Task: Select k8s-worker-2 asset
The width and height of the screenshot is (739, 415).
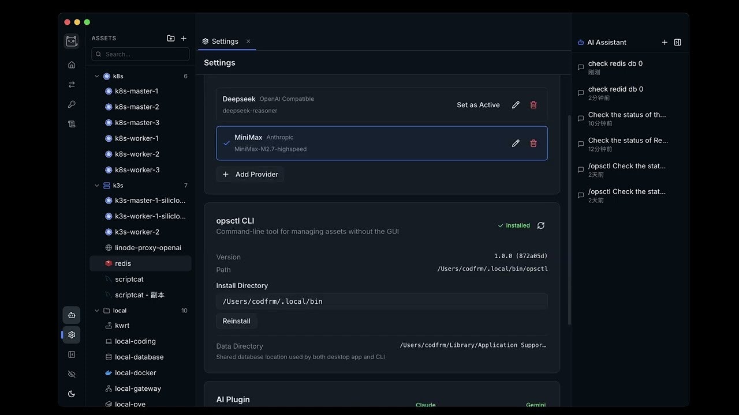Action: [x=140, y=154]
